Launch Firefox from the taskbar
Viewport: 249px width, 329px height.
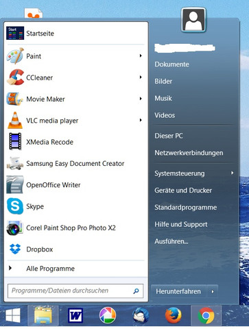(x=174, y=315)
